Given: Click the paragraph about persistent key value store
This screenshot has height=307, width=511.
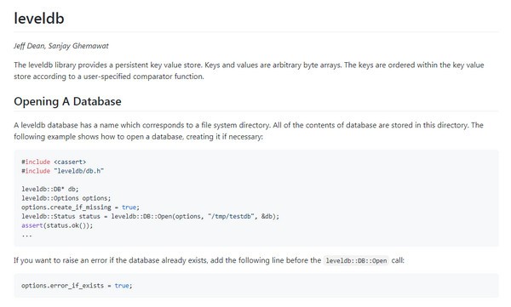Looking at the screenshot, I should point(249,71).
